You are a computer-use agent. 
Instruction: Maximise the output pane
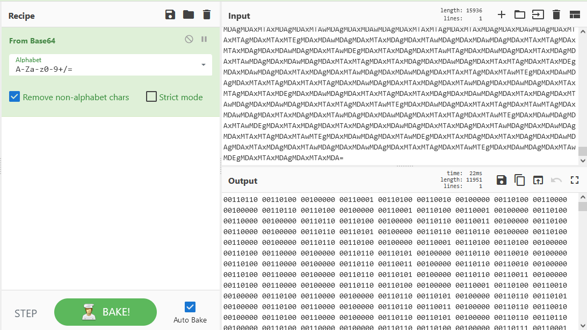(x=575, y=181)
